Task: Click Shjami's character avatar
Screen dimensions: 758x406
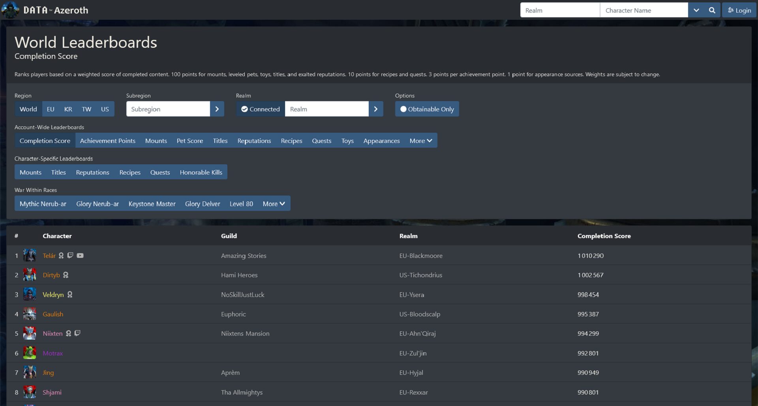Action: 30,392
